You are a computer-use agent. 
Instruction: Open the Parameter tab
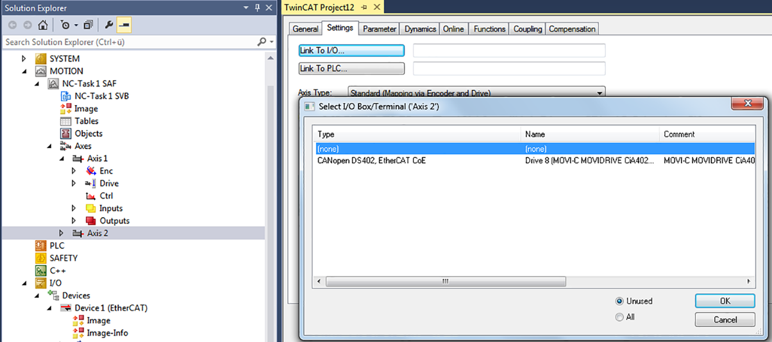(x=380, y=29)
